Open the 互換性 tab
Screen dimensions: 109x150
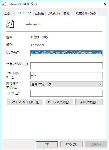click(39, 13)
